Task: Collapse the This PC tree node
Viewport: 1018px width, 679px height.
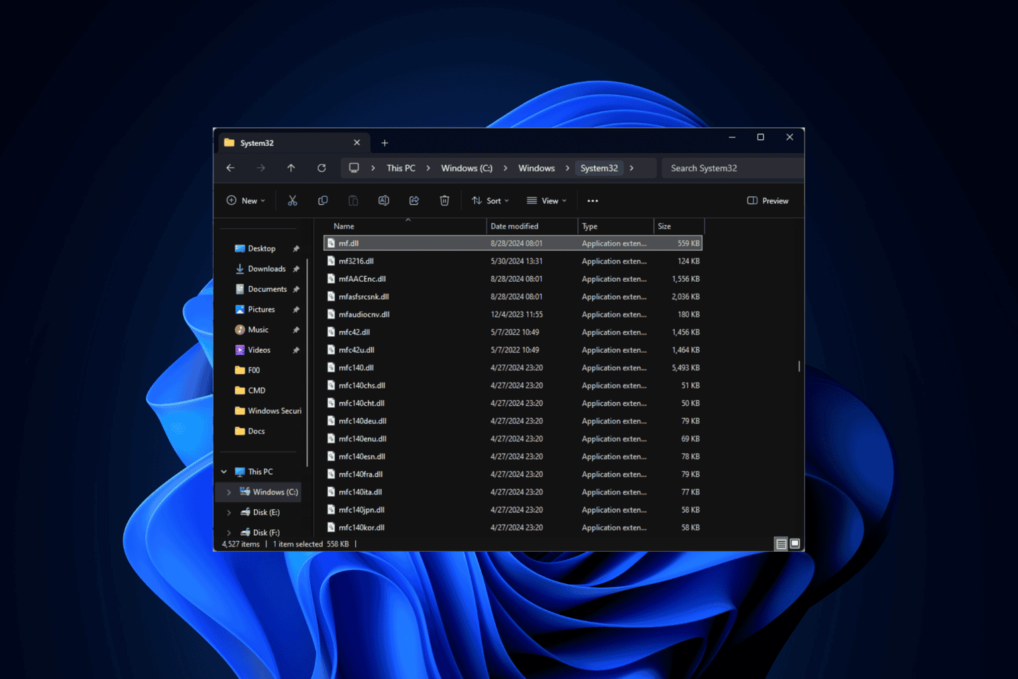Action: (224, 472)
